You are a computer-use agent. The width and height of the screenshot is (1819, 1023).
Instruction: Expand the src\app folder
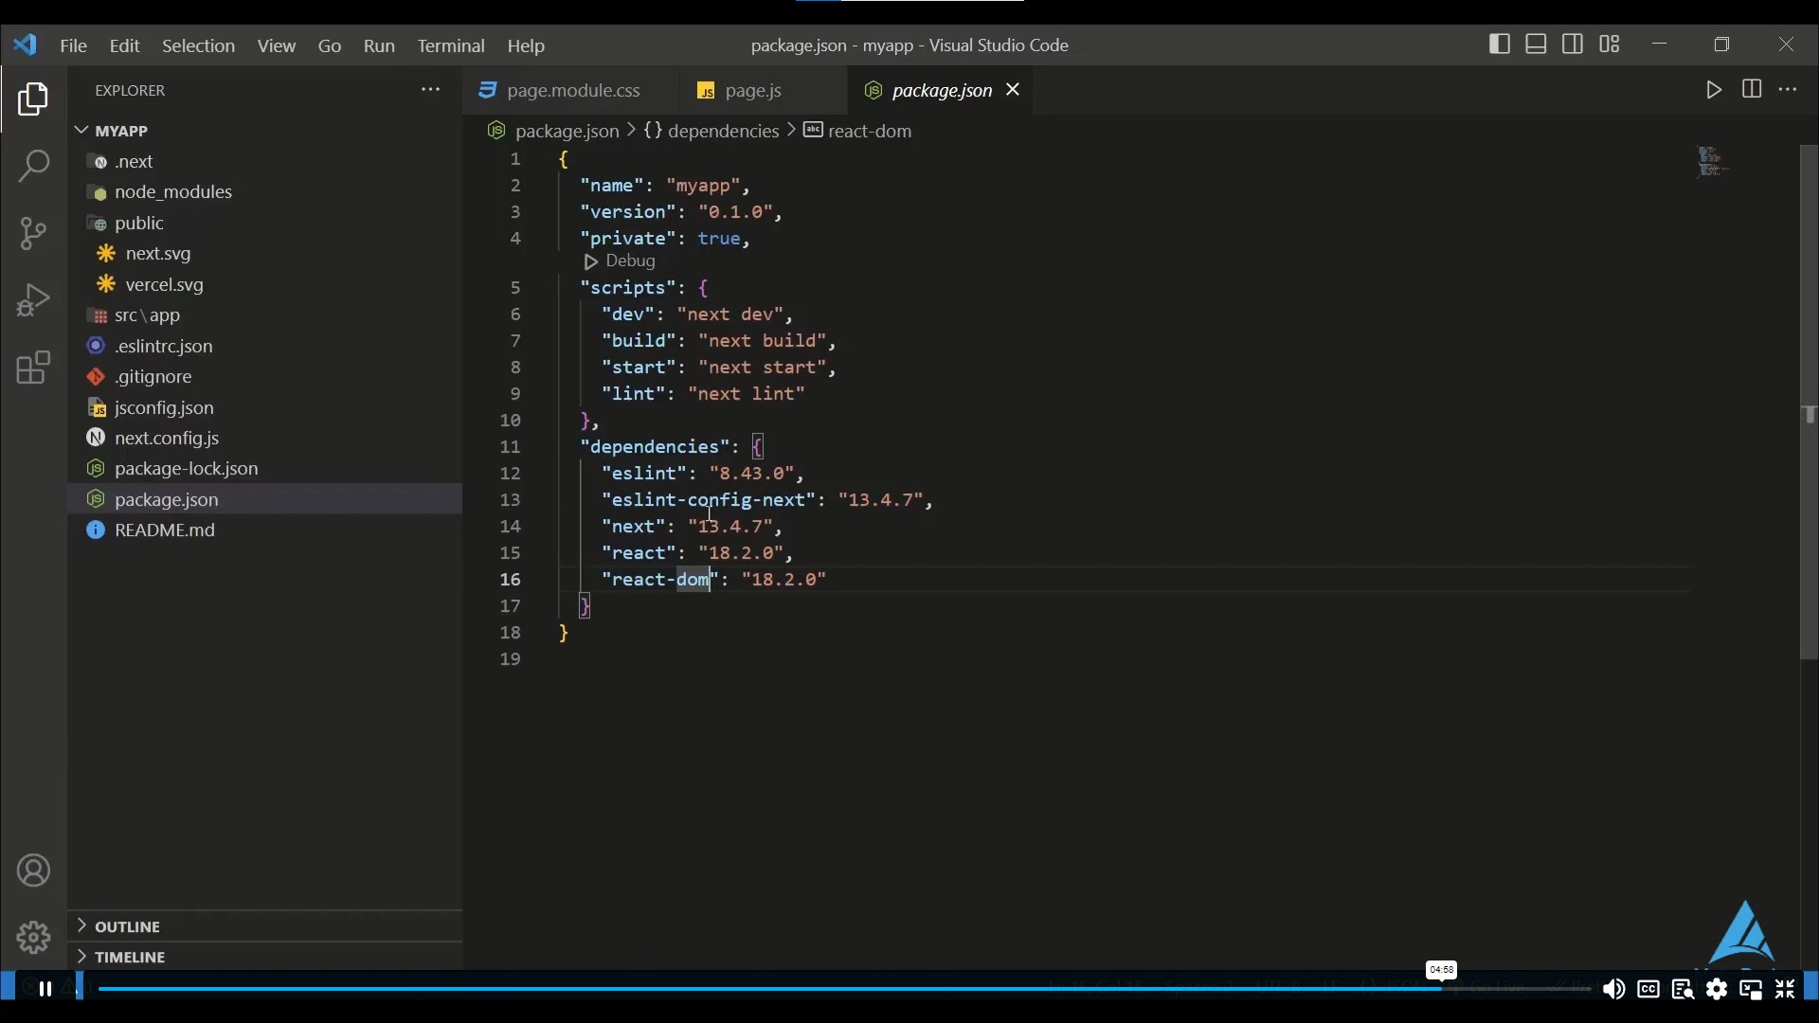[264, 315]
